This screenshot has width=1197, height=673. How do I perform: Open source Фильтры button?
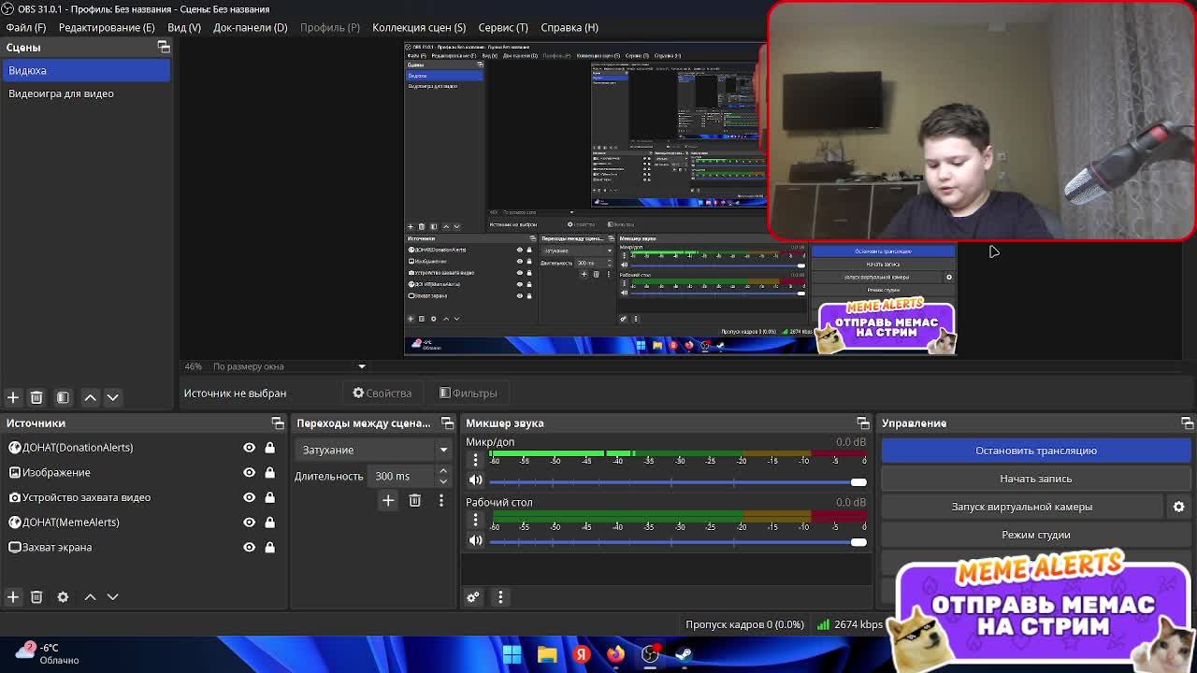(469, 394)
